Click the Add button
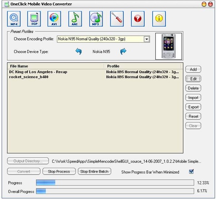 193,69
